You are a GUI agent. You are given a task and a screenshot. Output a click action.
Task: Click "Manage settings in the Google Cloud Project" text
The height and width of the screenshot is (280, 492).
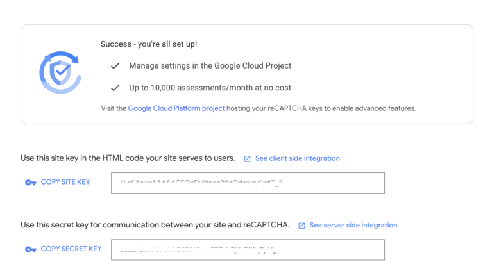(210, 66)
